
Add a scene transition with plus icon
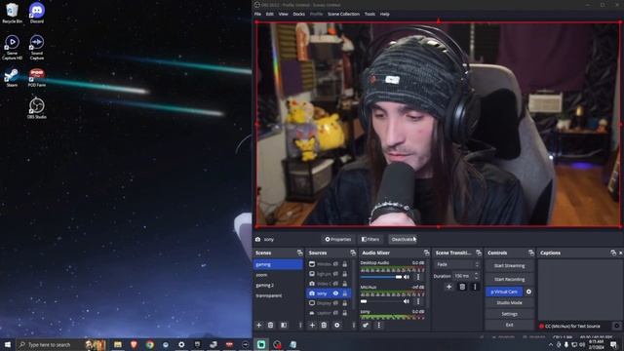click(448, 287)
